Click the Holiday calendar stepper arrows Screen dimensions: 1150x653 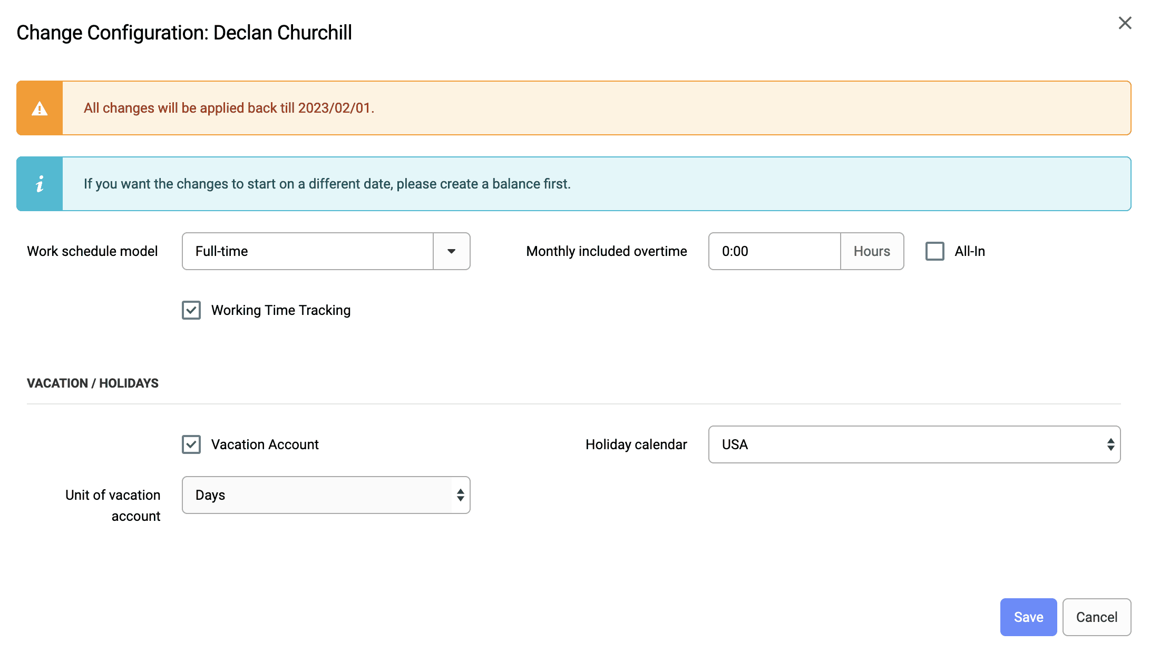tap(1110, 444)
